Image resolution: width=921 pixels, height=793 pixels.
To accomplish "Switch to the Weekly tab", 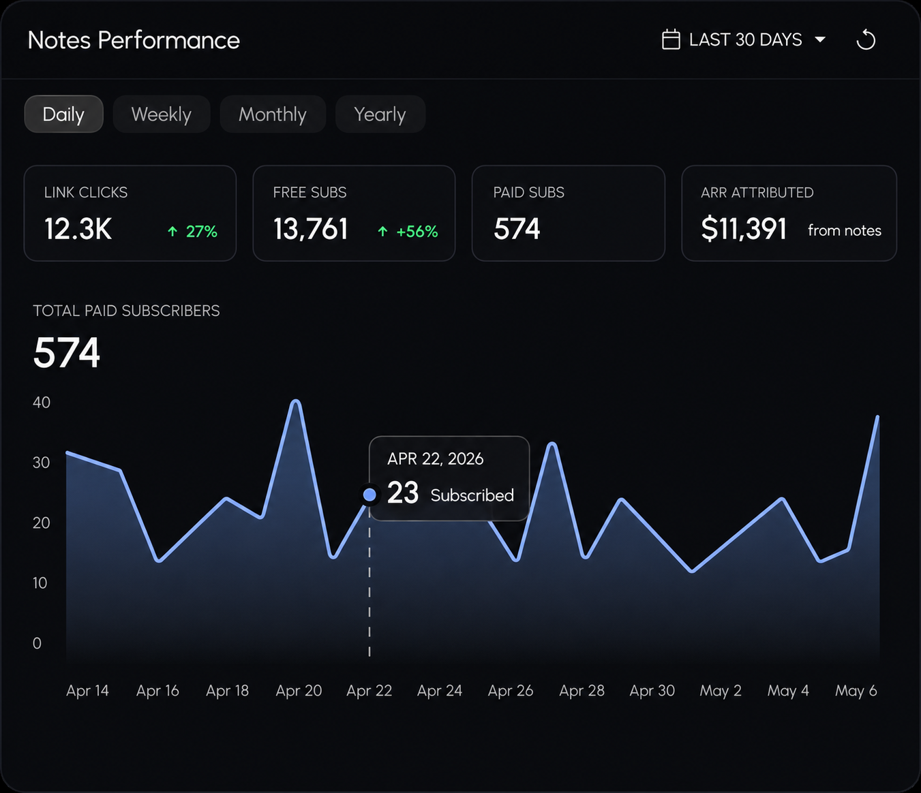I will pos(162,114).
